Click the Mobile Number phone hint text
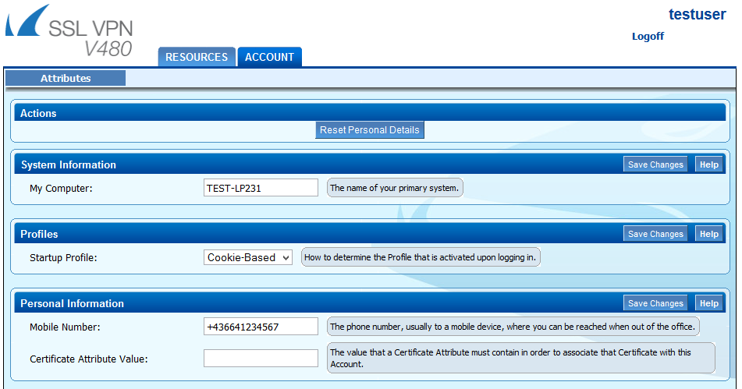742x389 pixels. tap(513, 327)
